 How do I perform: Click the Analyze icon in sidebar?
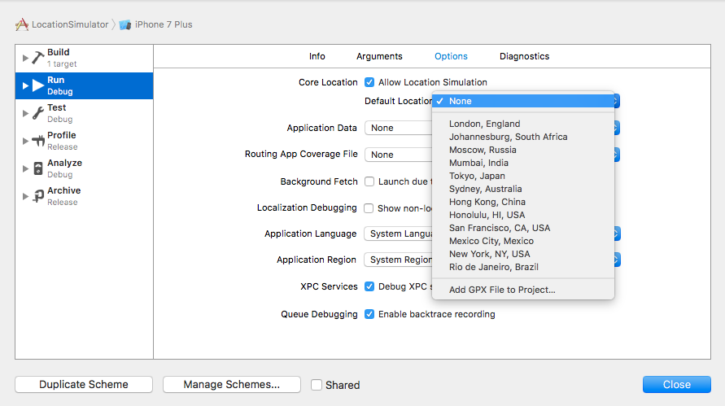pos(38,168)
